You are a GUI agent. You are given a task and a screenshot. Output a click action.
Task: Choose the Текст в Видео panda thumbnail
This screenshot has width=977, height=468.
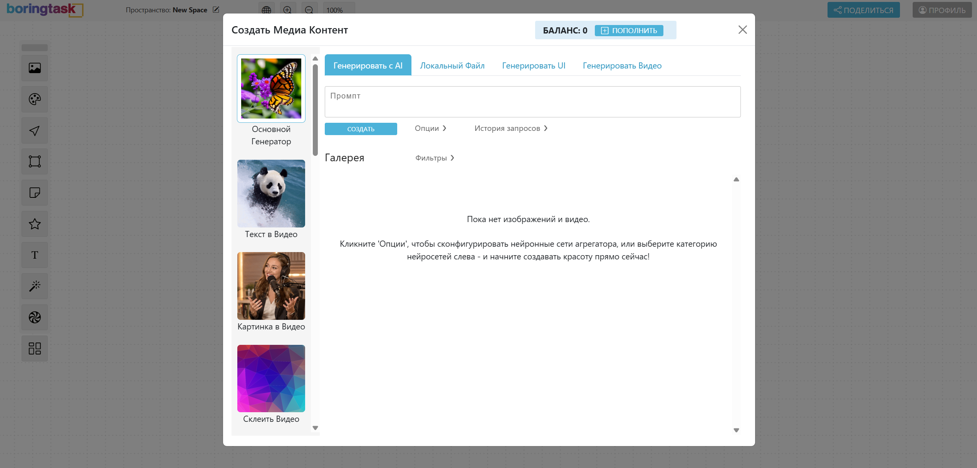pos(271,194)
